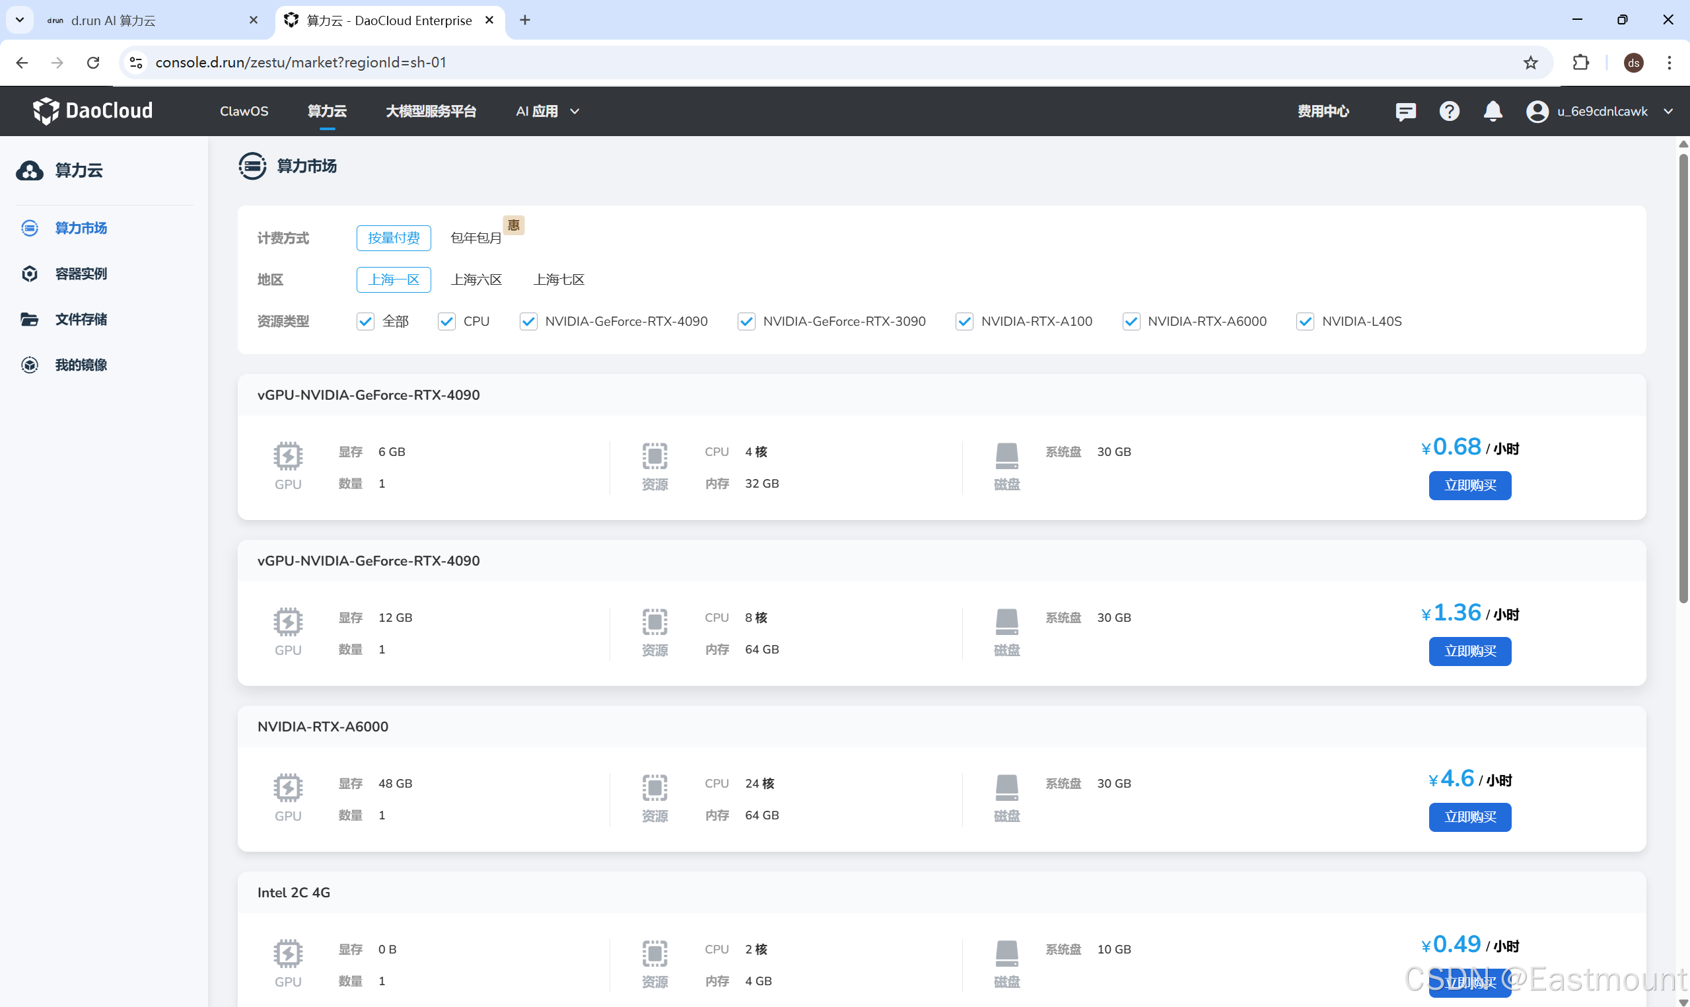Select the 上海六区 region
1690x1007 pixels.
[476, 280]
